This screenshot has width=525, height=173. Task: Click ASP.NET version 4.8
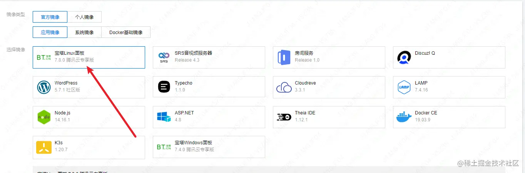[178, 120]
